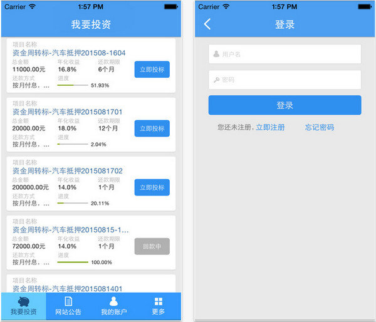The height and width of the screenshot is (322, 376).
Task: Tap the back arrow on login screen
Action: coord(207,24)
